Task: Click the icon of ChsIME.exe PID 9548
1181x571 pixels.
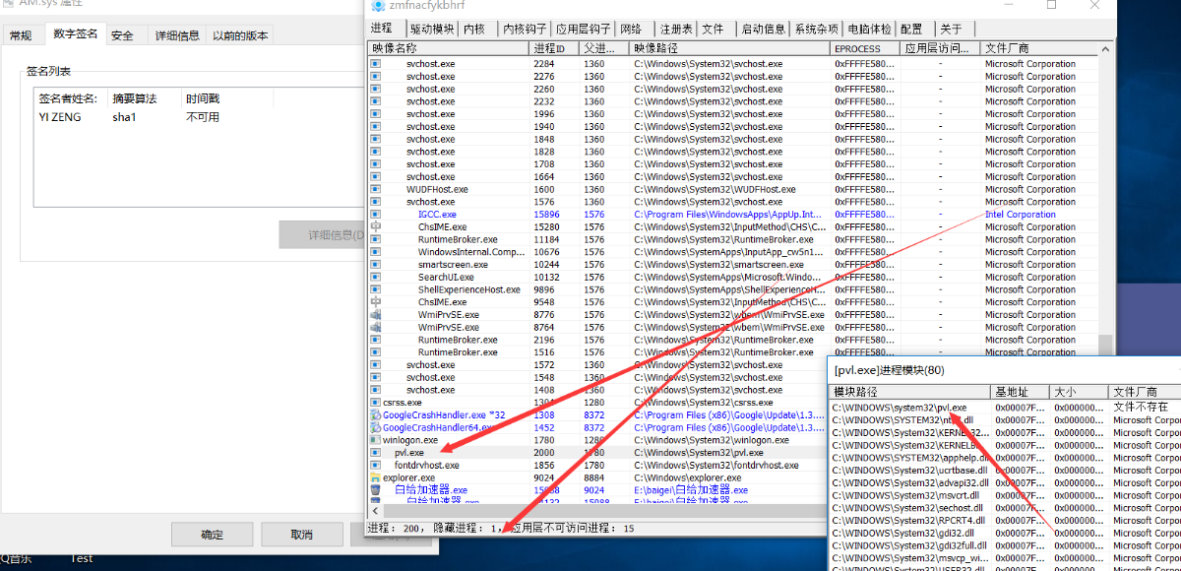Action: [x=375, y=302]
